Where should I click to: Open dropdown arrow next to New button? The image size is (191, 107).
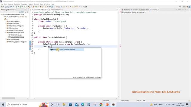pyautogui.click(x=4, y=7)
